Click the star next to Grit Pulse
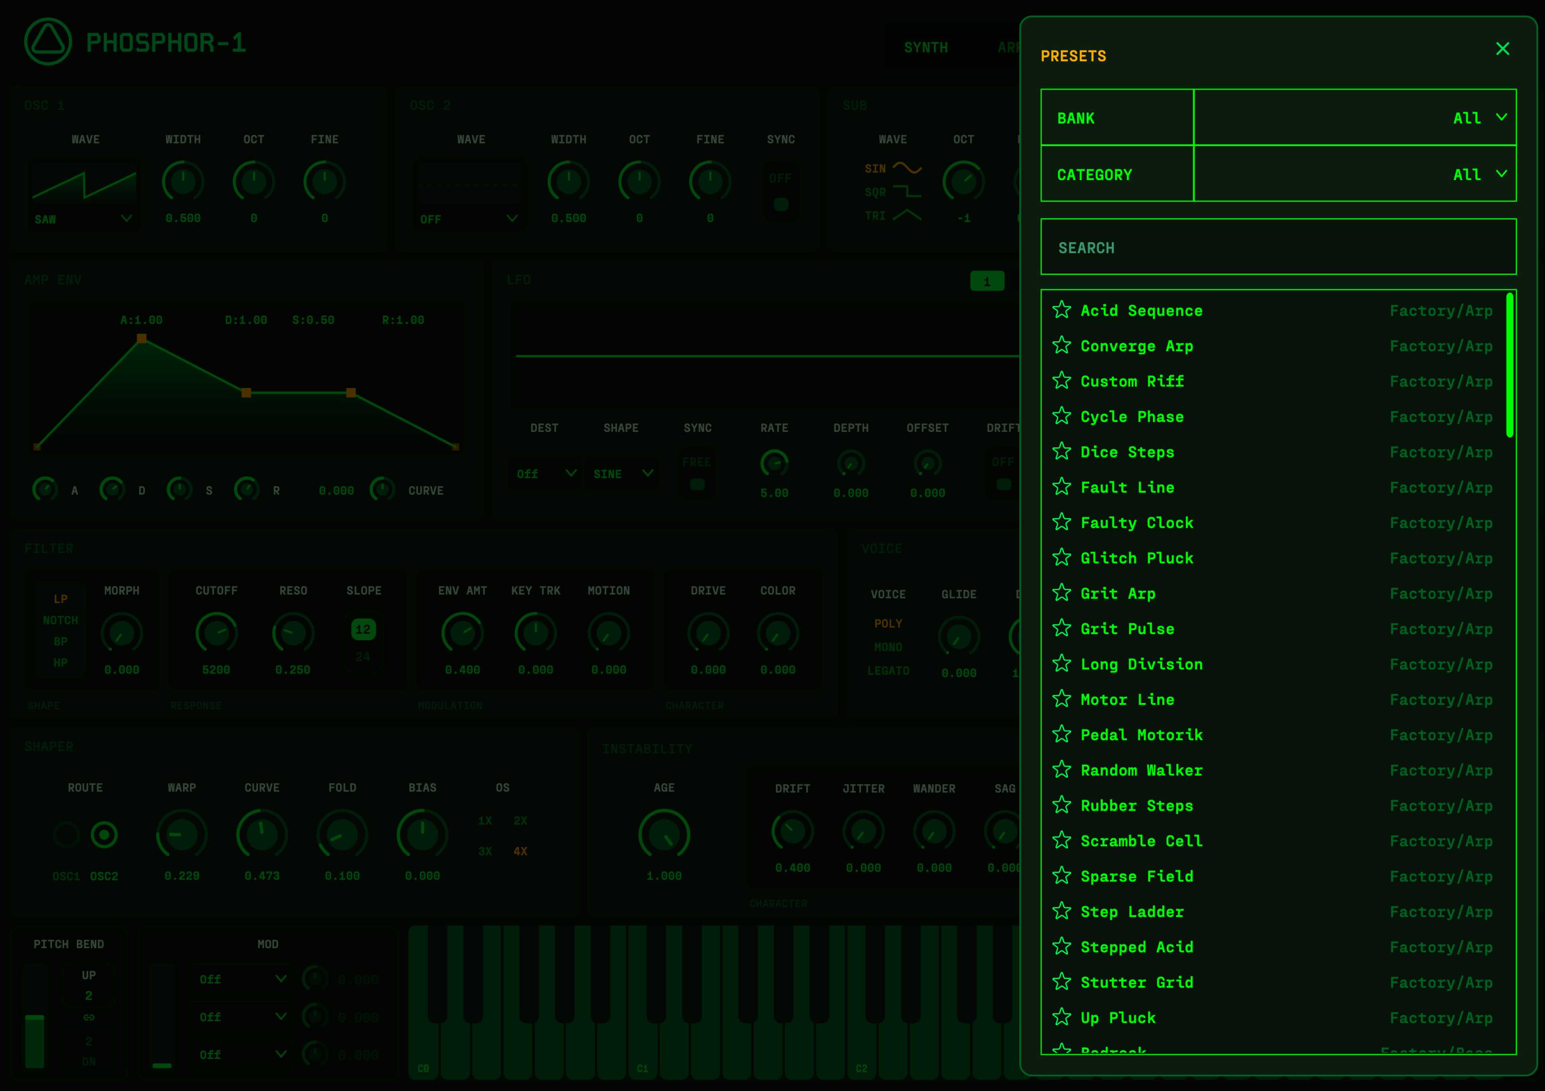The width and height of the screenshot is (1545, 1091). pyautogui.click(x=1061, y=628)
